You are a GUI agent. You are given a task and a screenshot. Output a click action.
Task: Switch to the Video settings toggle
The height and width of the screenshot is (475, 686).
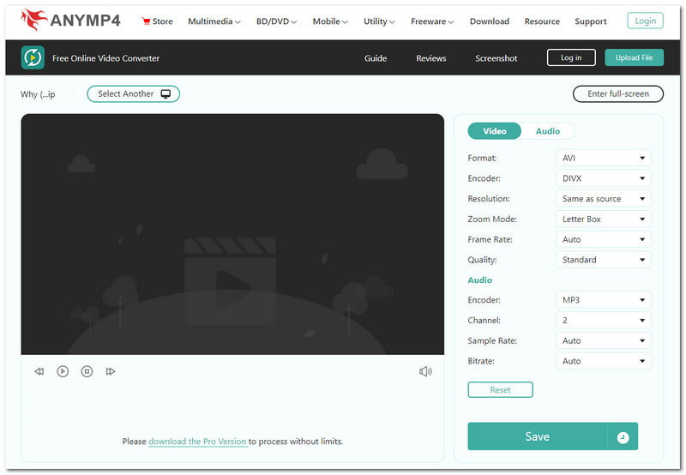point(495,131)
